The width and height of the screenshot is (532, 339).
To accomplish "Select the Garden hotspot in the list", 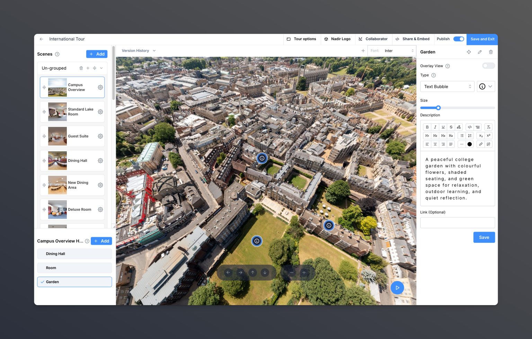I will (x=74, y=282).
